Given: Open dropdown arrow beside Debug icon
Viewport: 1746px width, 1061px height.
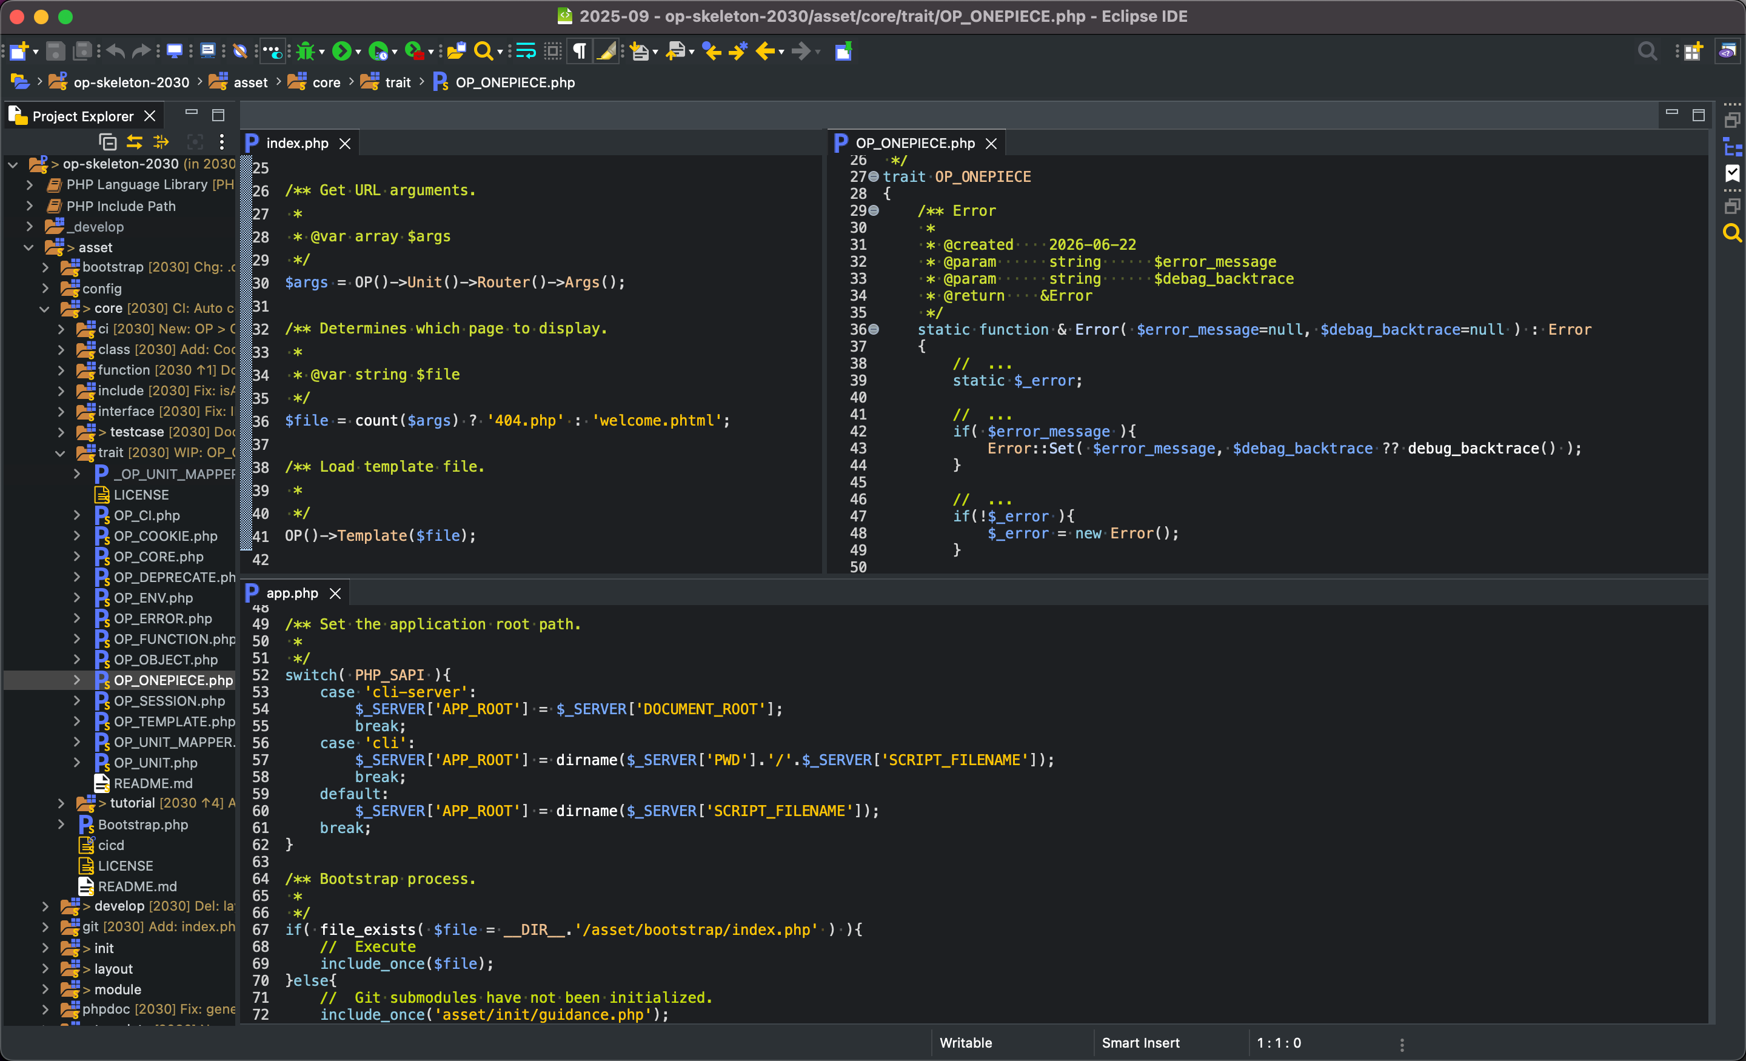Looking at the screenshot, I should (x=323, y=52).
